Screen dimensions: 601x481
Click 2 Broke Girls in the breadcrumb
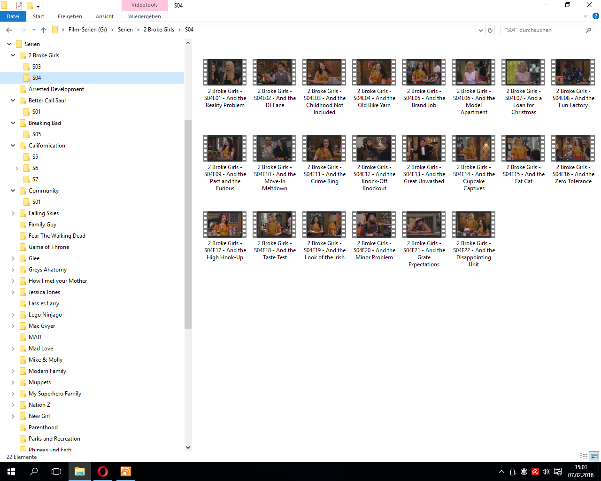(x=159, y=30)
